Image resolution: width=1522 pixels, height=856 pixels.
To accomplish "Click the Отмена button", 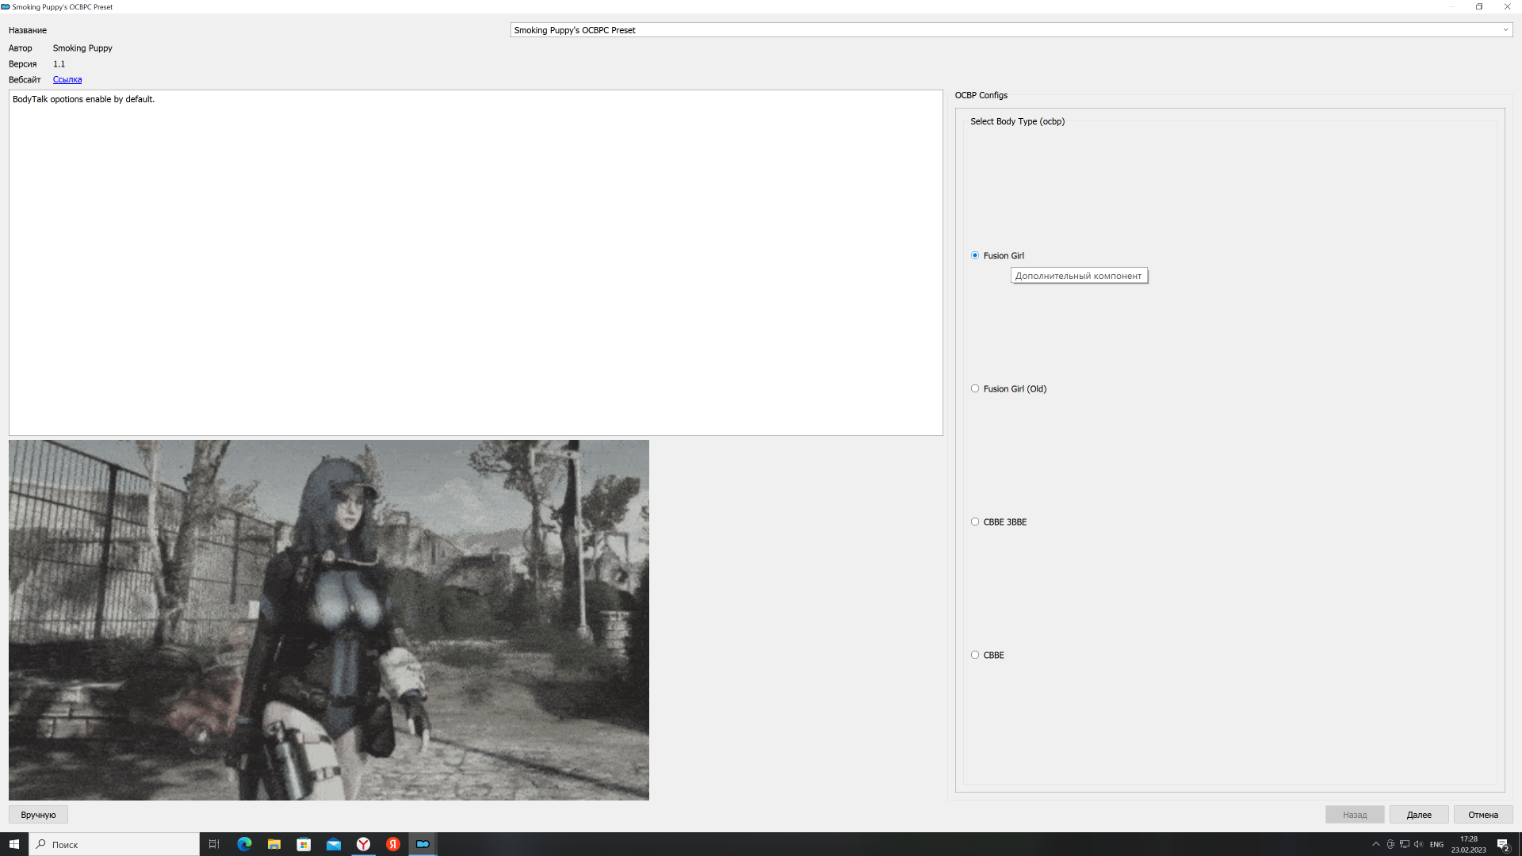I will 1482,815.
